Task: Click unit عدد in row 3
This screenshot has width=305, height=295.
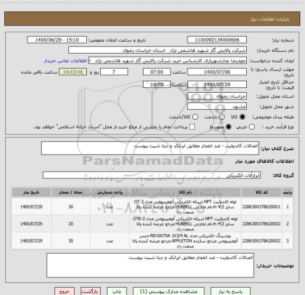Action: 110,241
